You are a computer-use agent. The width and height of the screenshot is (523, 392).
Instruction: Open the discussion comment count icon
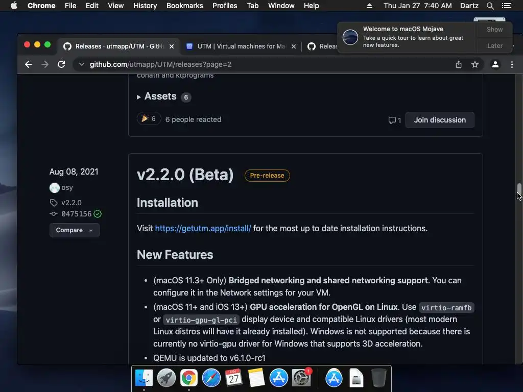point(395,120)
